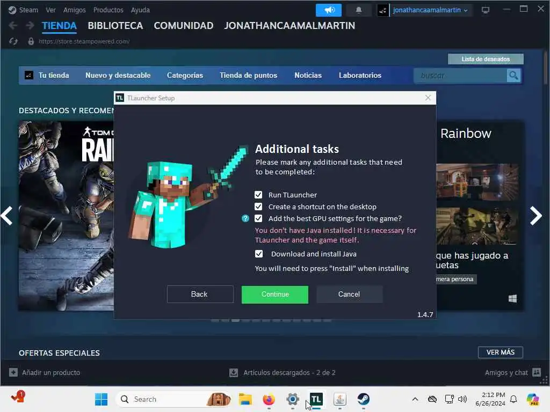Click the Java taskbar icon
Screen dimensions: 550x412
tap(340, 399)
